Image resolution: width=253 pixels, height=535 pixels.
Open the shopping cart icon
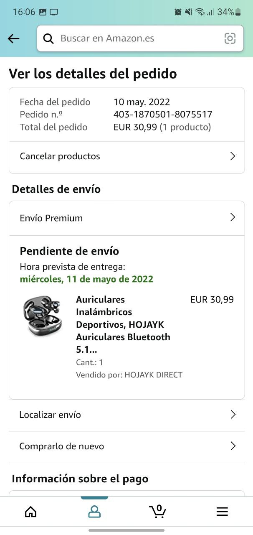(x=158, y=511)
